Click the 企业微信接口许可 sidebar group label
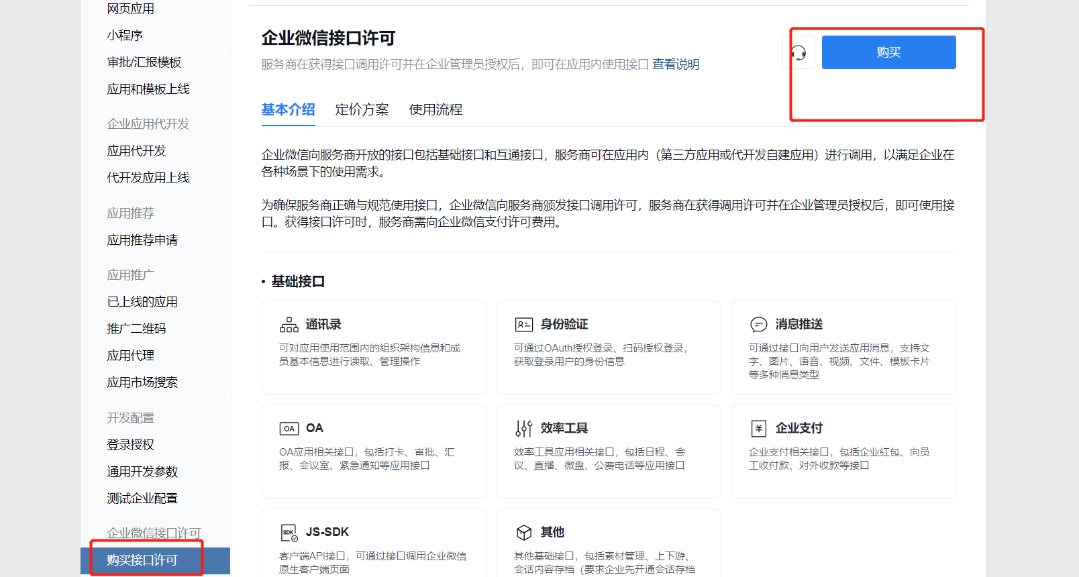This screenshot has width=1079, height=577. (154, 533)
